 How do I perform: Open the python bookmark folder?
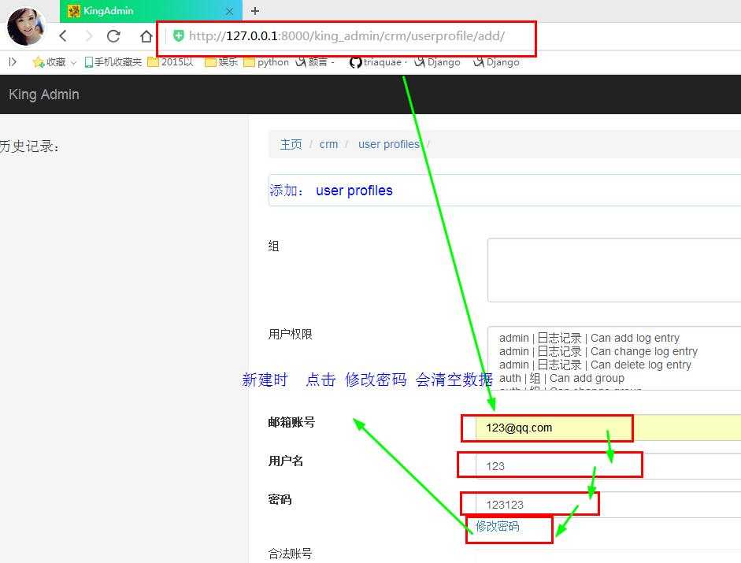tap(266, 62)
